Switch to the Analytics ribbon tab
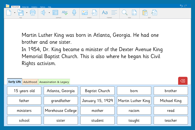The width and height of the screenshot is (195, 130). click(x=34, y=7)
